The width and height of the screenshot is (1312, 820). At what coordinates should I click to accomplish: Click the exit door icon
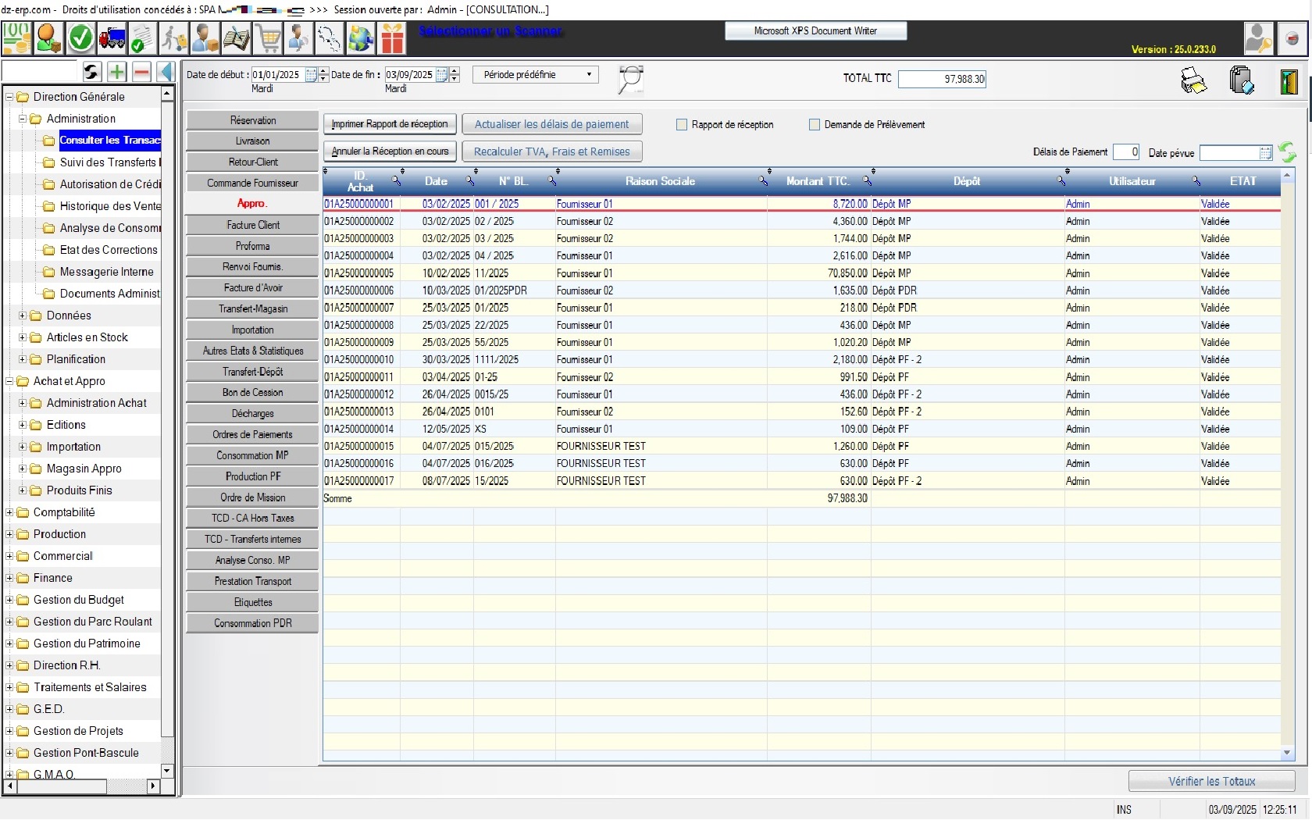point(1289,80)
